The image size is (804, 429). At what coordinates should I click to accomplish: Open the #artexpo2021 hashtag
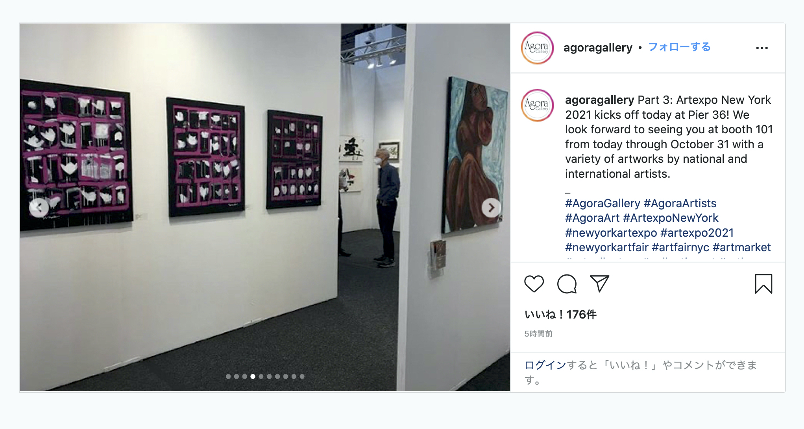coord(697,233)
